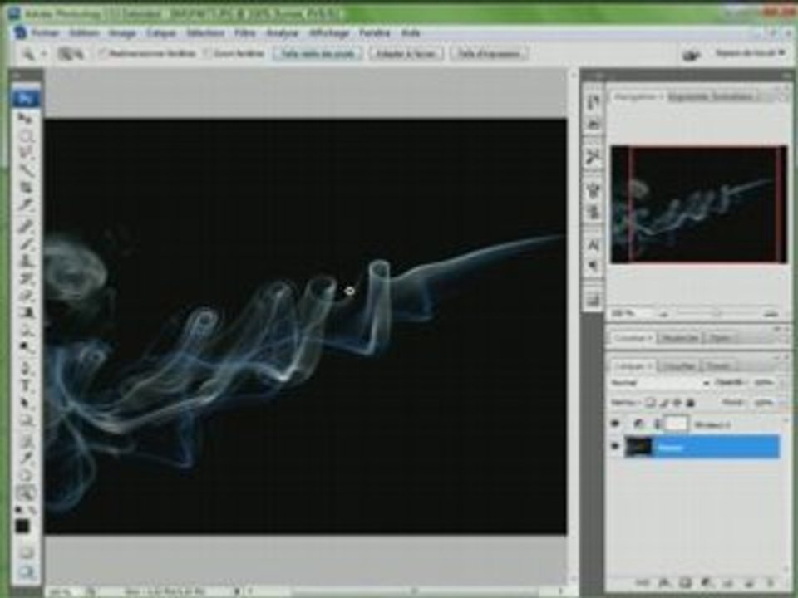Screen dimensions: 798x598
Task: Click the Adapter à l'écran button
Action: (x=406, y=53)
